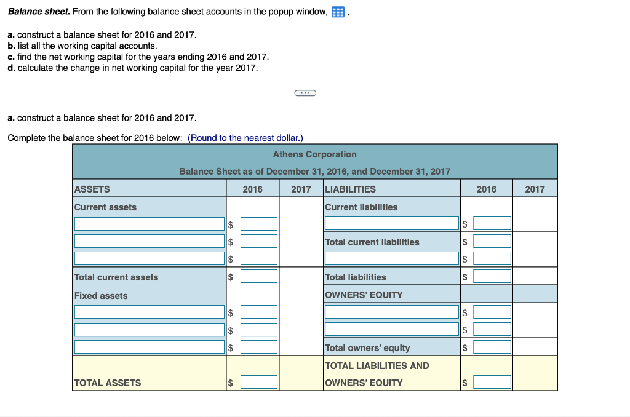Open the balance sheet accounts popup window icon

338,11
